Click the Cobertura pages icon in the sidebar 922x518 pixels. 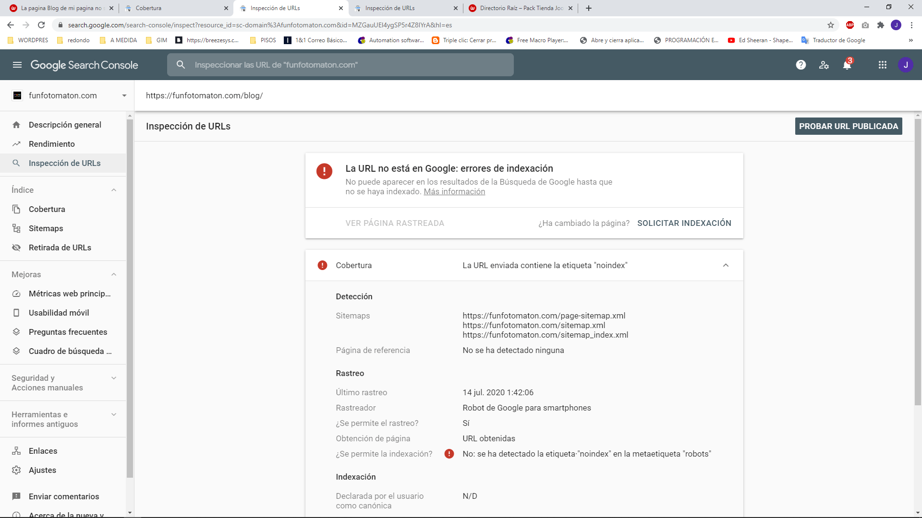(x=16, y=209)
